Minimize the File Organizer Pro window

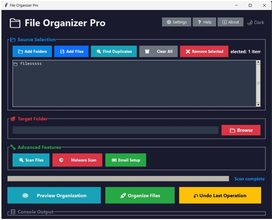click(236, 5)
